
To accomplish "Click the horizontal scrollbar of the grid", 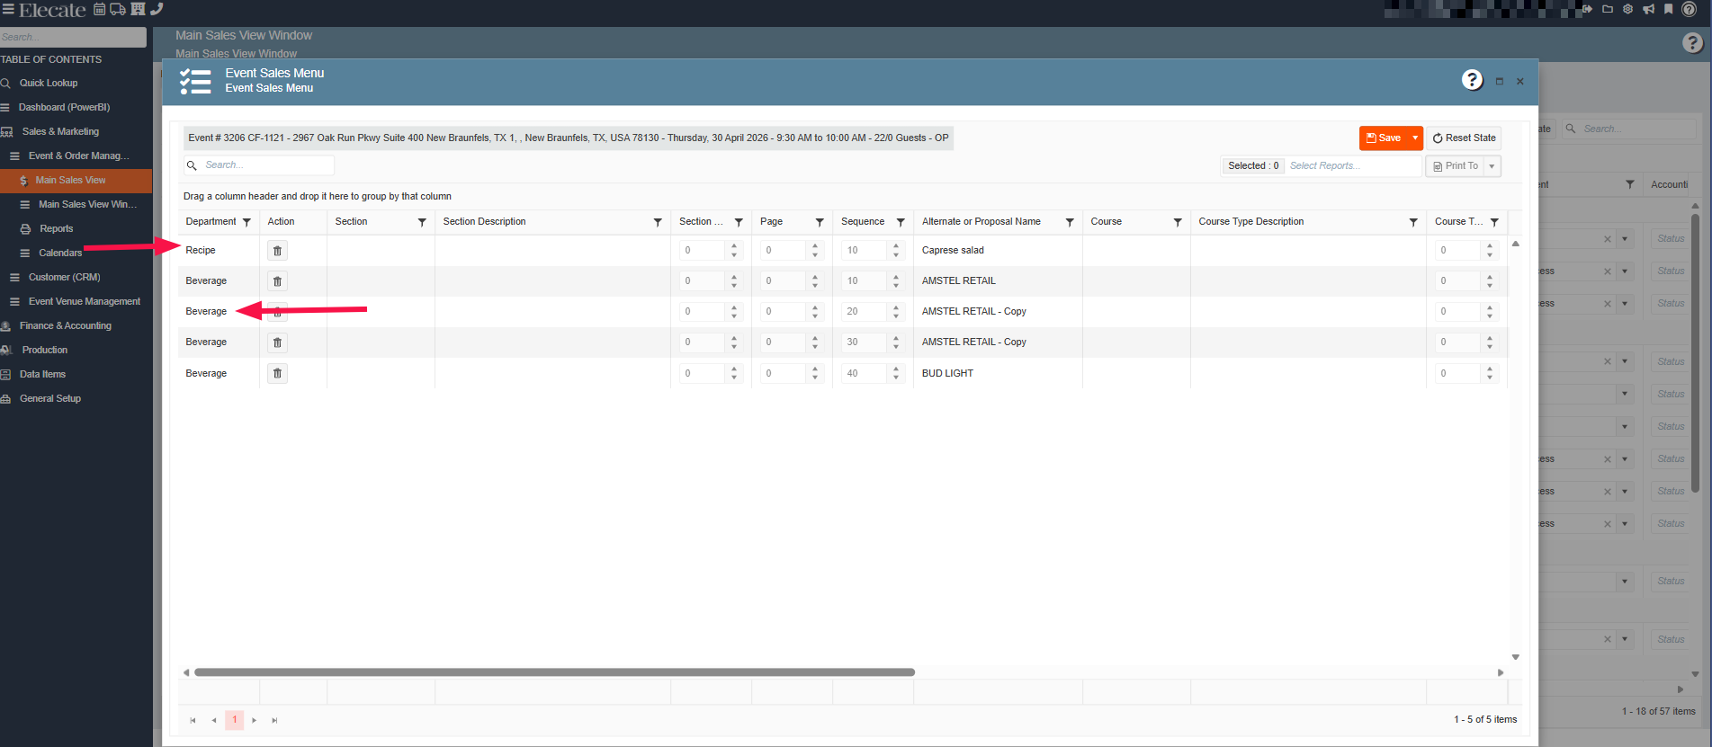I will (554, 672).
